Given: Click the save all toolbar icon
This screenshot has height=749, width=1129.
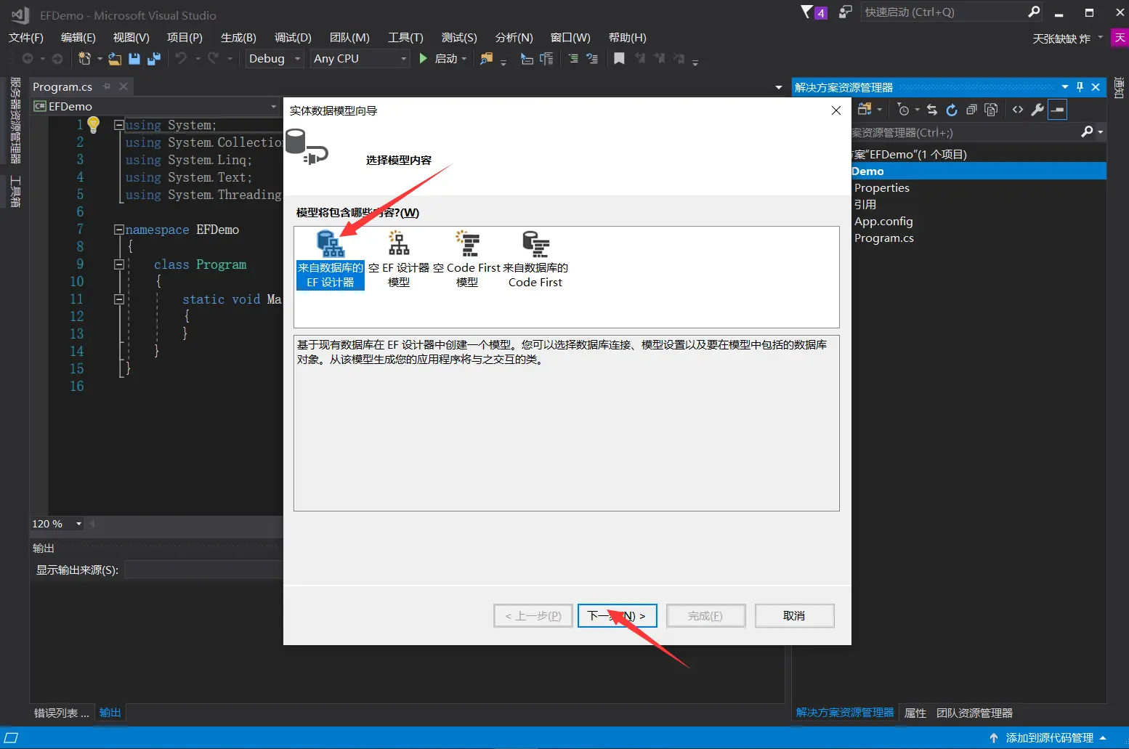Looking at the screenshot, I should click(x=154, y=59).
